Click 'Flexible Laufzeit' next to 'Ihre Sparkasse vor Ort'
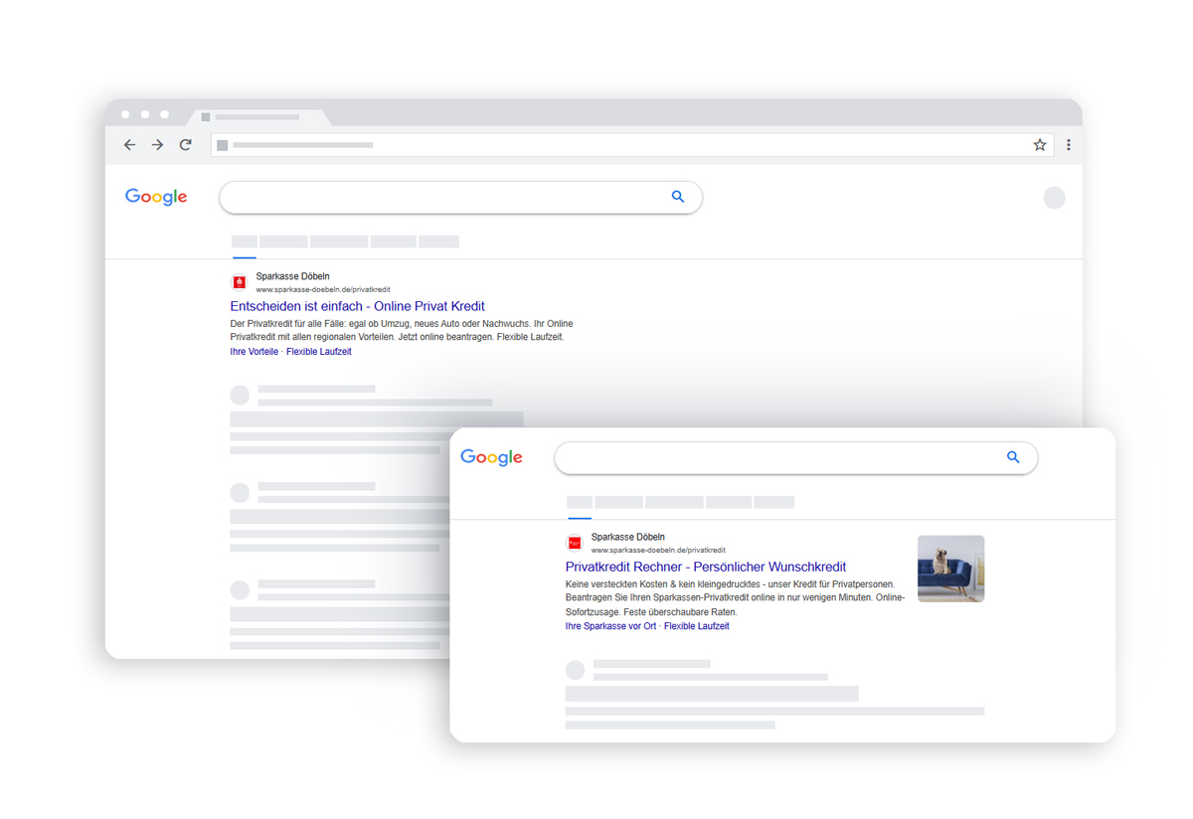The height and width of the screenshot is (819, 1193). tap(696, 626)
